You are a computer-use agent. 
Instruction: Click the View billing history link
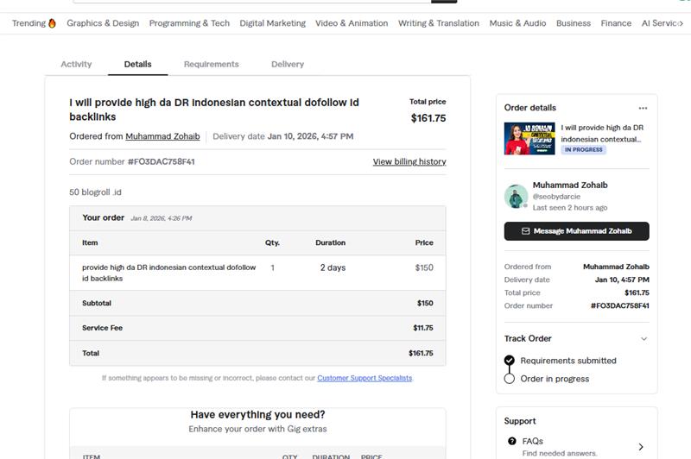409,161
